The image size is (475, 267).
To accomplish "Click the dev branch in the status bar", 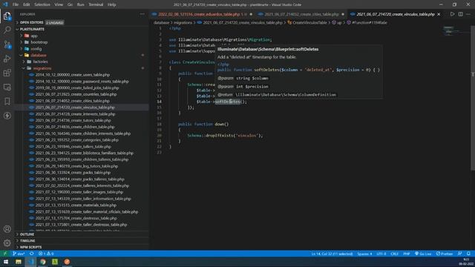I will click(19, 254).
